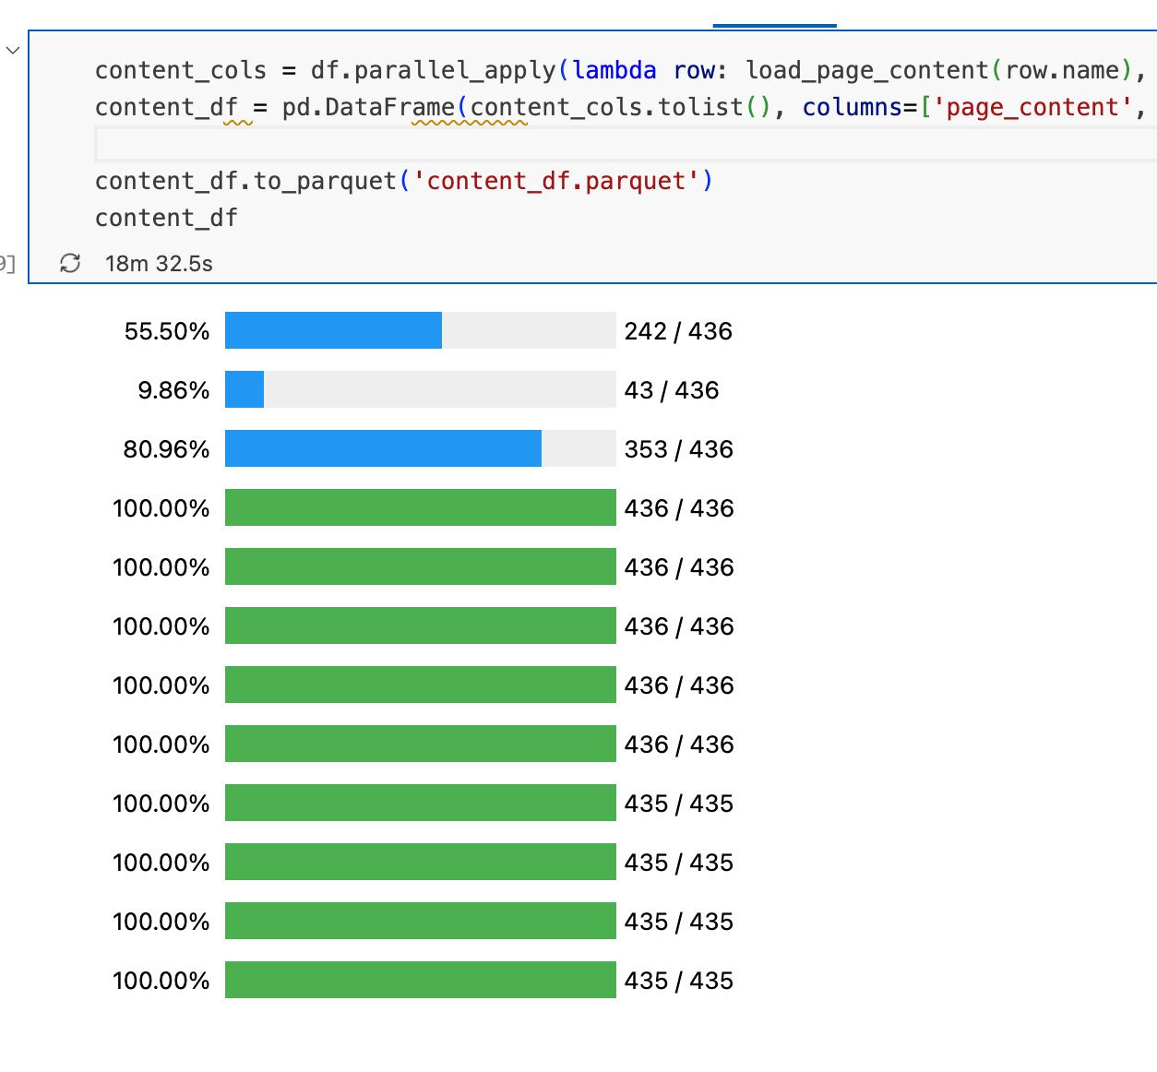The image size is (1157, 1072).
Task: Click the 'content_df.parquet' string literal
Action: pyautogui.click(x=556, y=181)
